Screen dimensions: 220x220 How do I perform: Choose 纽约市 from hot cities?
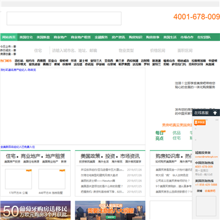click(30, 61)
